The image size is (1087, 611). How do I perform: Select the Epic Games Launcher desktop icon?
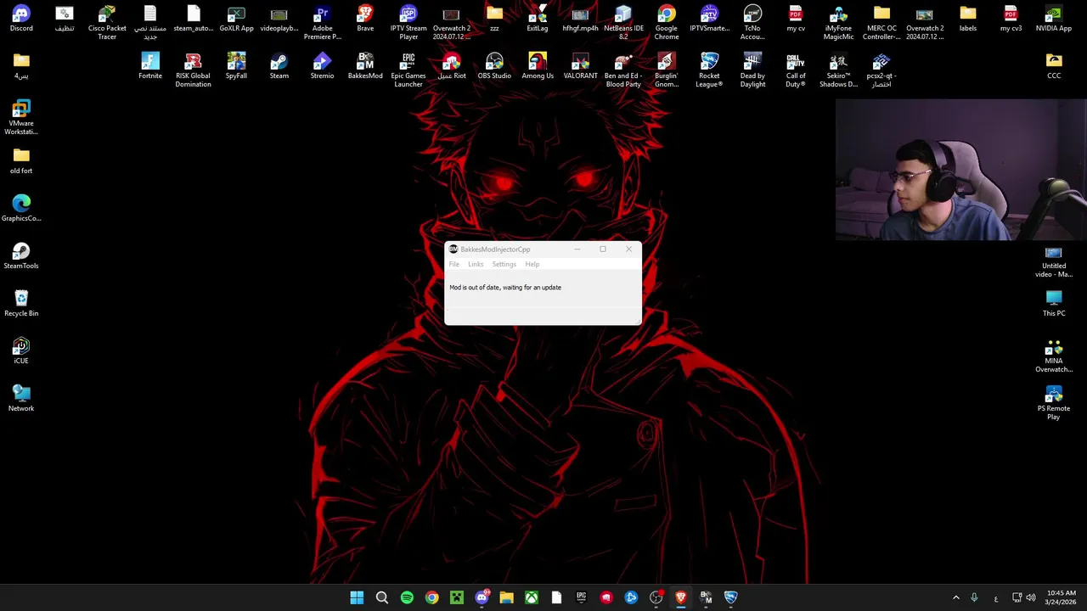click(x=408, y=70)
